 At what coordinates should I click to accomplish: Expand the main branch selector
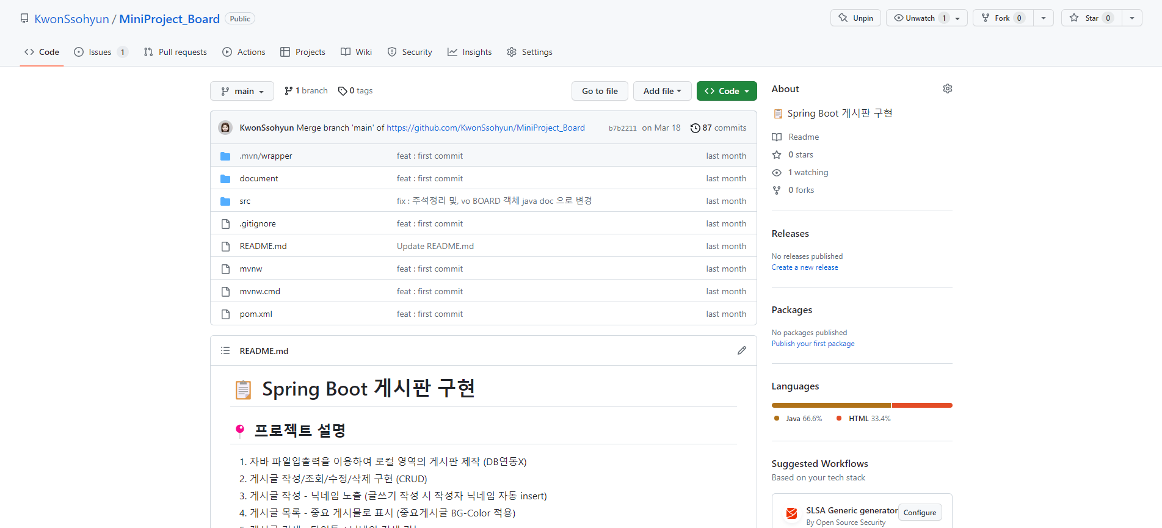pos(242,91)
